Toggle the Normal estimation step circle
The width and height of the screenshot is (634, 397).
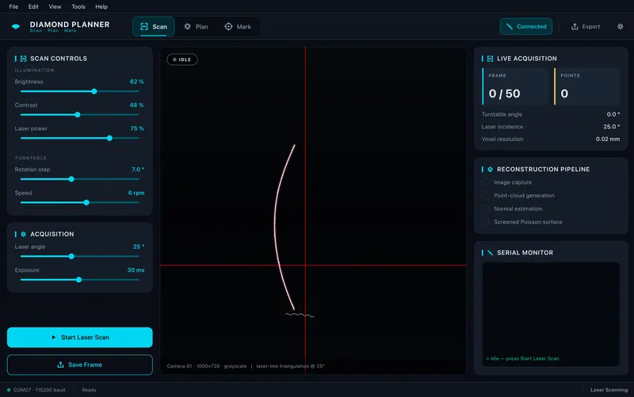pyautogui.click(x=486, y=209)
